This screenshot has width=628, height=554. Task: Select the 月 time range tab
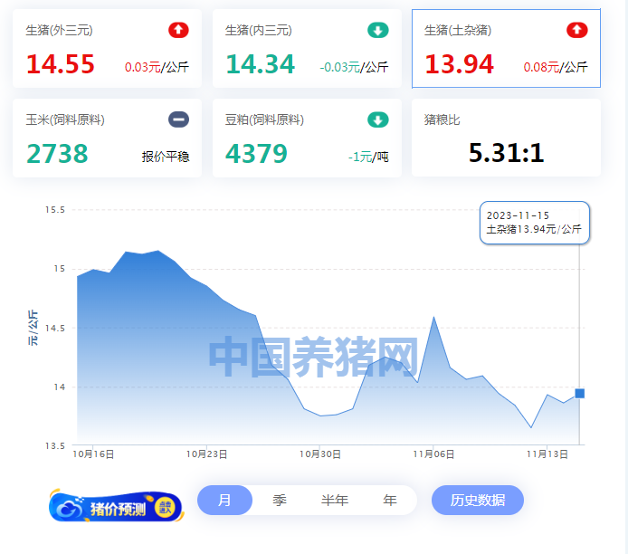coord(224,500)
